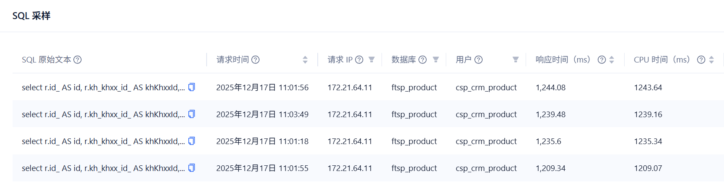
Task: Click help icon beside CPU 时间 header
Action: (701, 59)
